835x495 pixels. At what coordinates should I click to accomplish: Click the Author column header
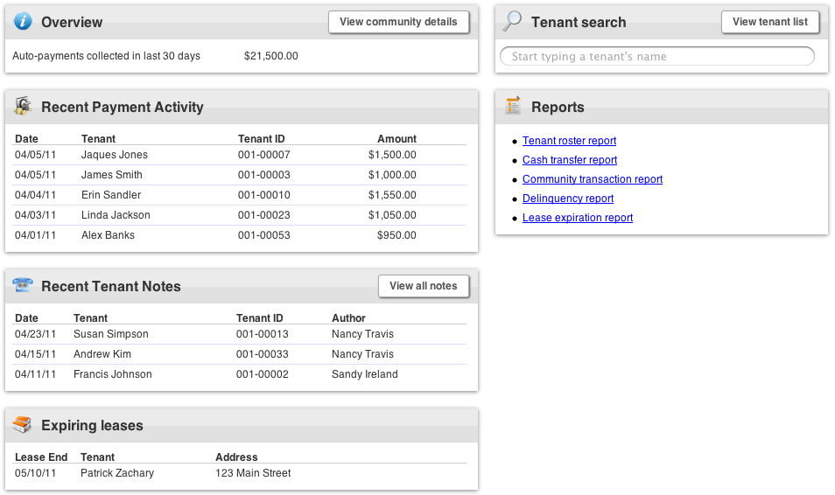coord(349,318)
